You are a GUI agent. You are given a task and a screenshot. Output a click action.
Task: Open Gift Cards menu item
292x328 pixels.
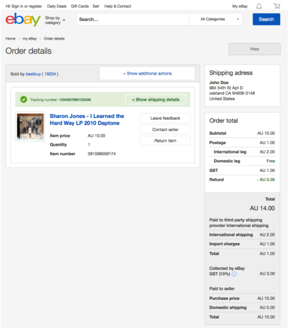[80, 6]
